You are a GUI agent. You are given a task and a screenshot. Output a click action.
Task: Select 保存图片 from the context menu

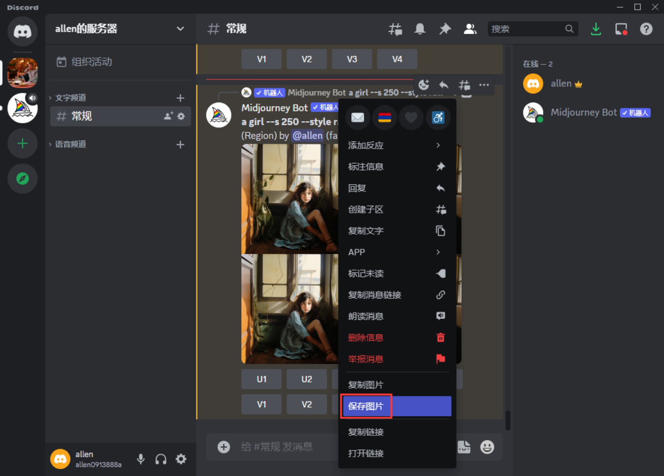click(x=396, y=406)
